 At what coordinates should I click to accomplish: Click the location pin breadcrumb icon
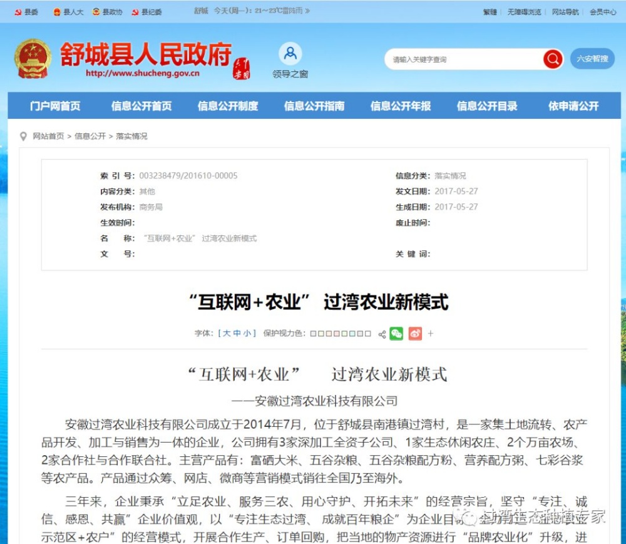coord(23,136)
